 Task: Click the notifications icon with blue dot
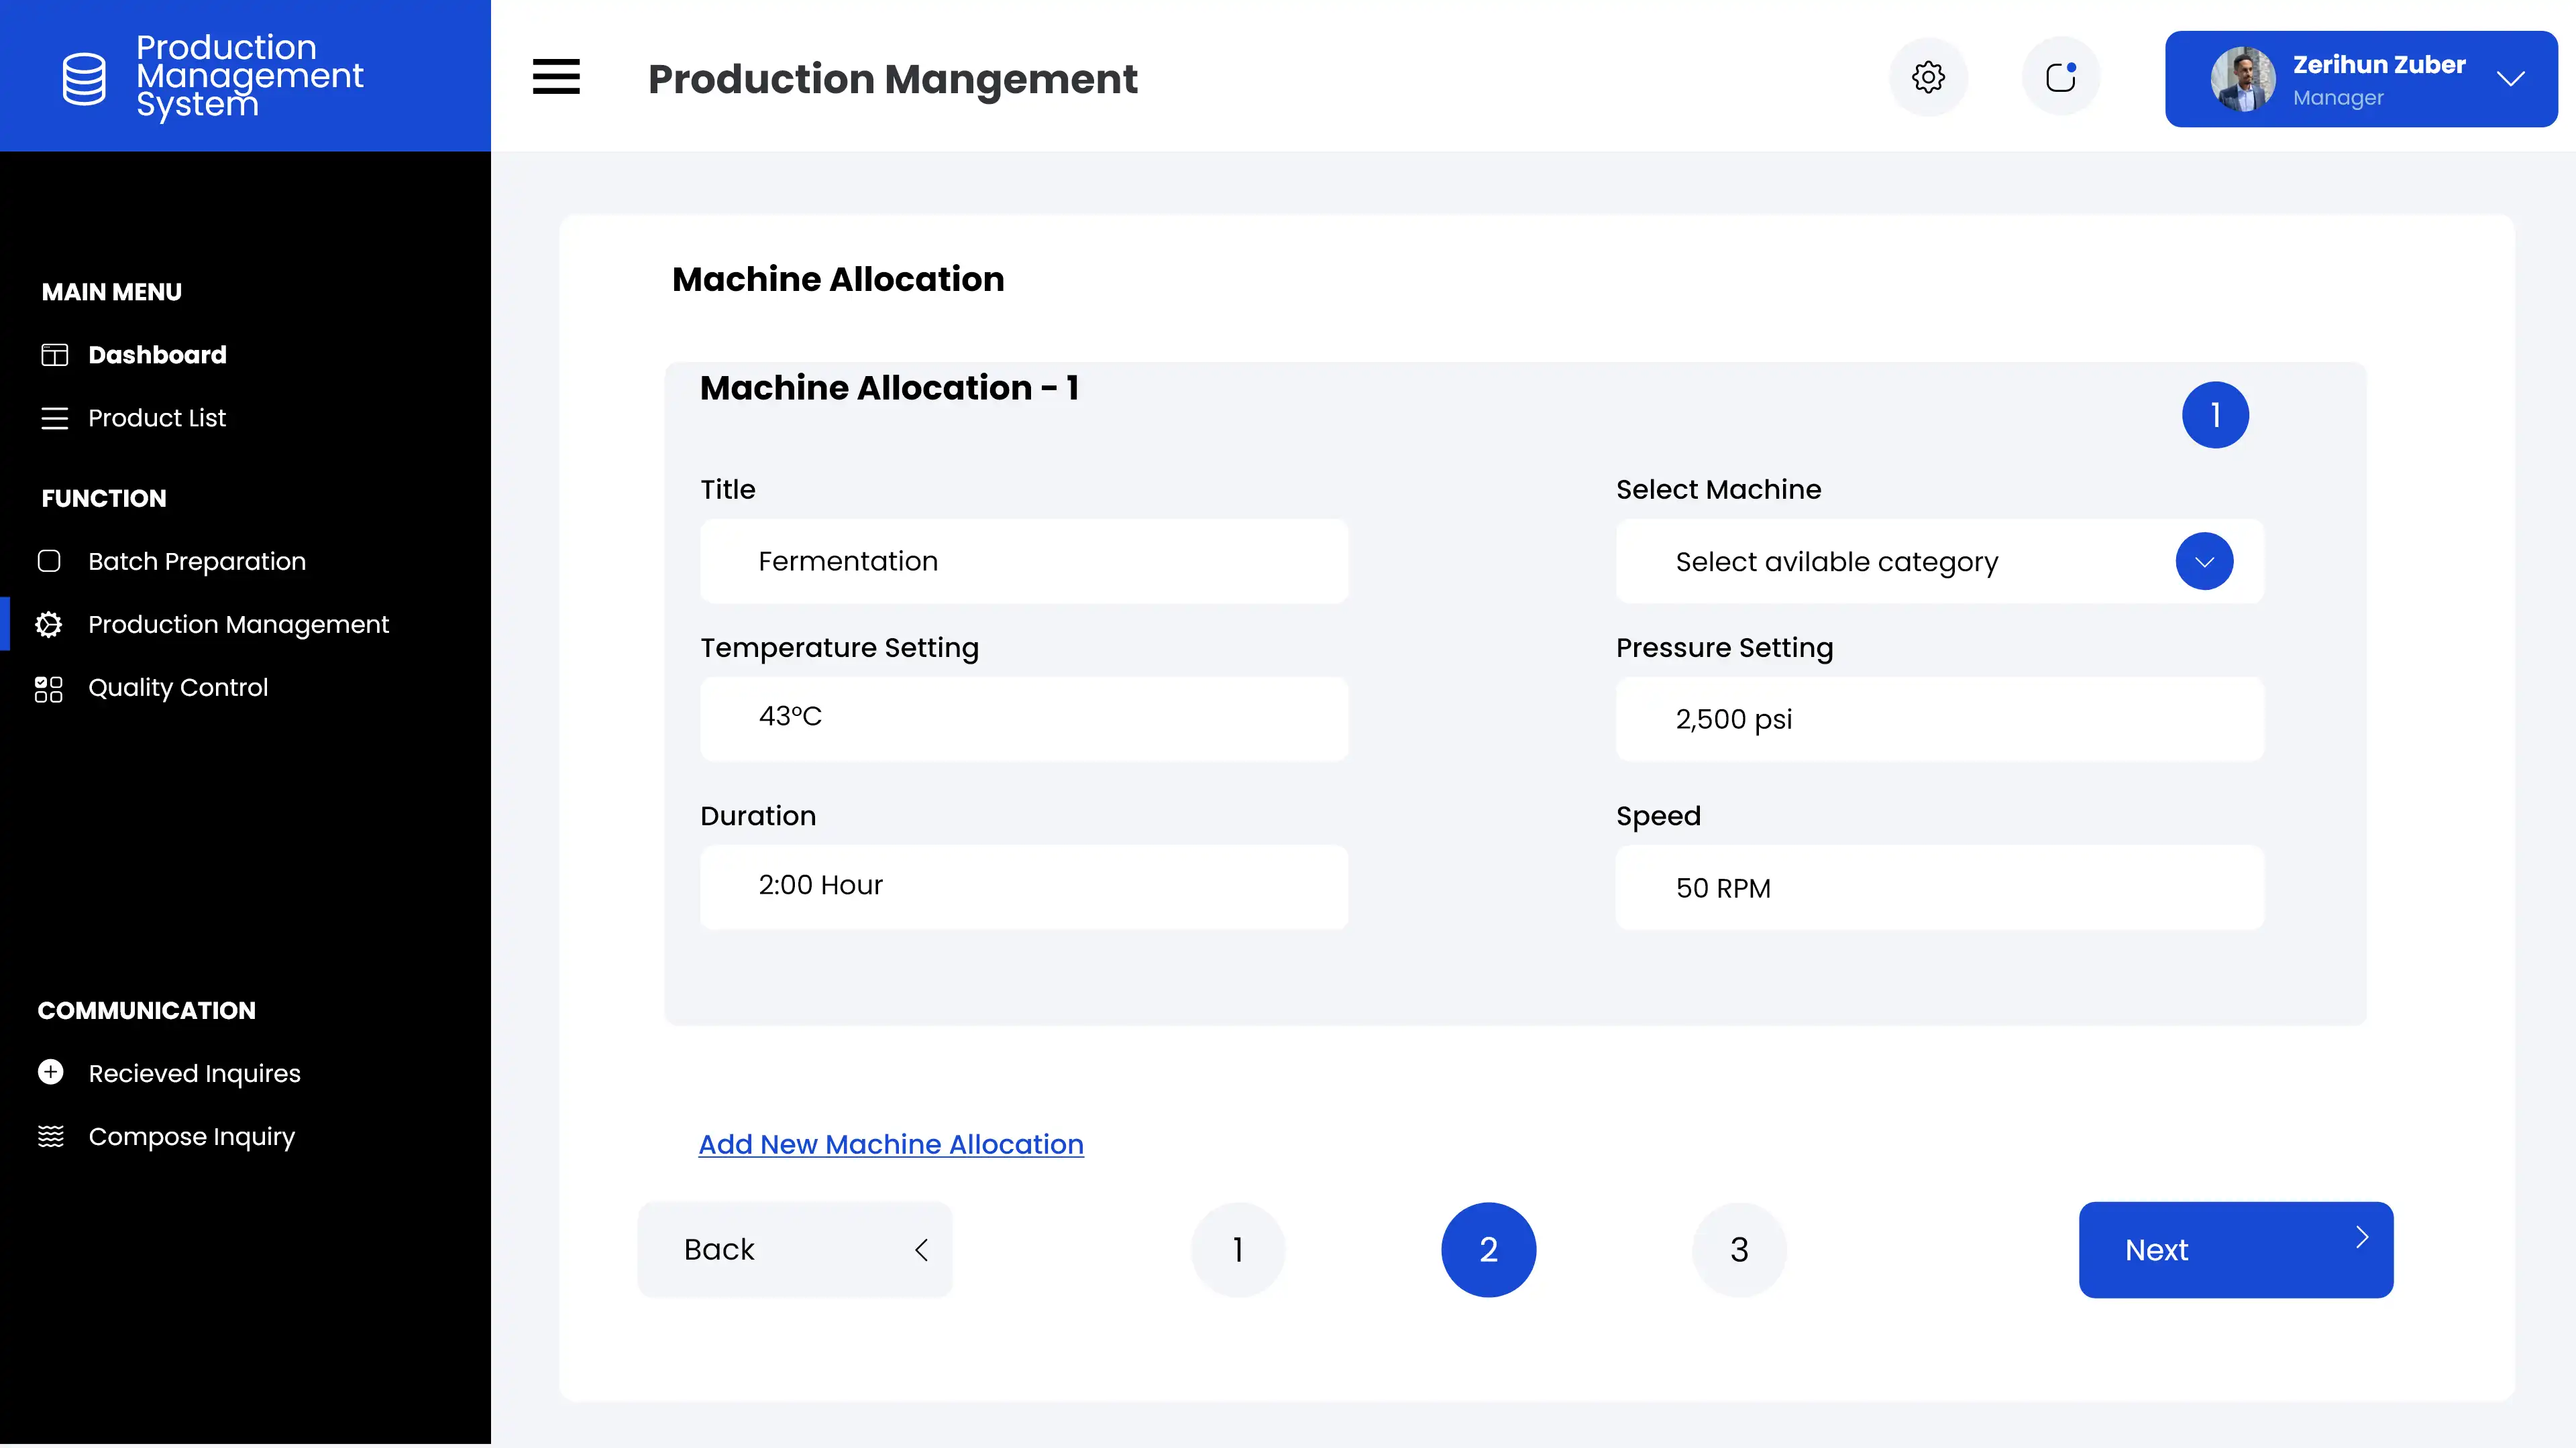click(x=2061, y=77)
